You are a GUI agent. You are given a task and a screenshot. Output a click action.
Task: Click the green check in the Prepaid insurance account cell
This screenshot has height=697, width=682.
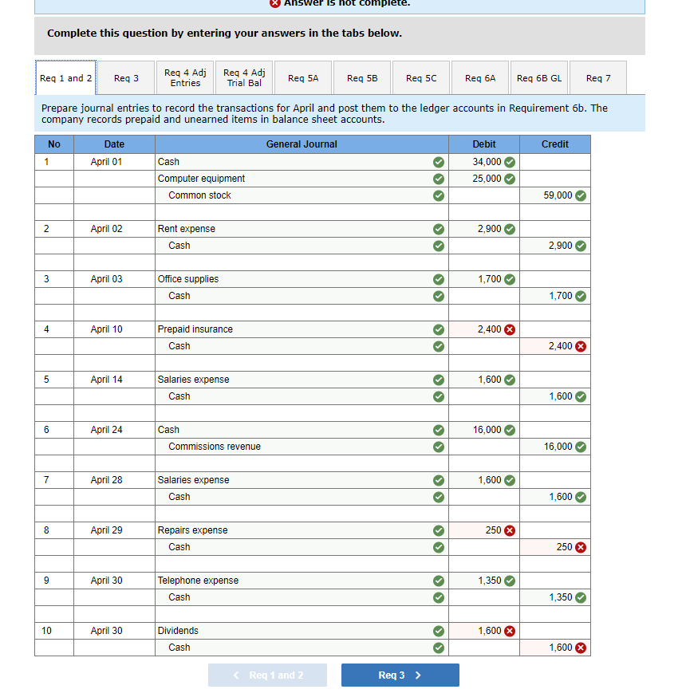point(439,329)
